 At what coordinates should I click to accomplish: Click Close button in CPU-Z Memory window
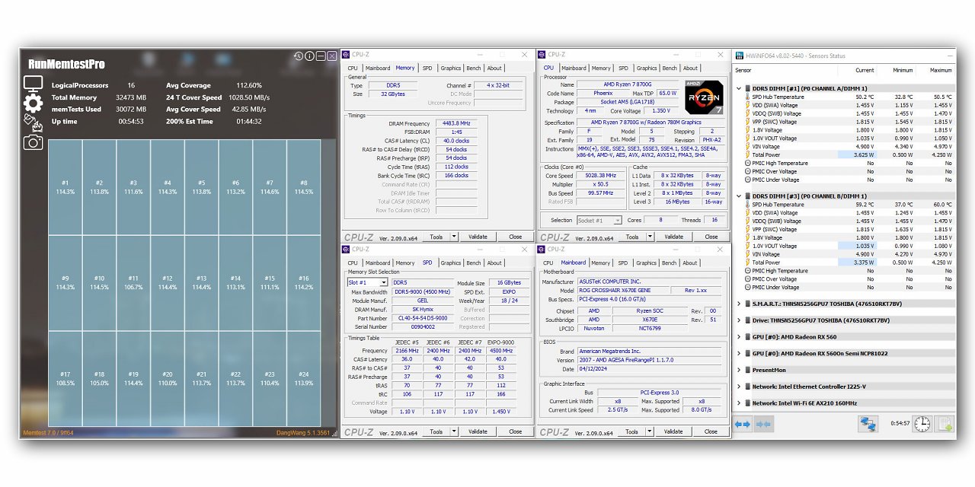click(x=516, y=237)
